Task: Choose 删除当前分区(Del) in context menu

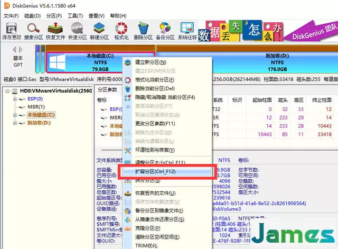Action: [167, 88]
